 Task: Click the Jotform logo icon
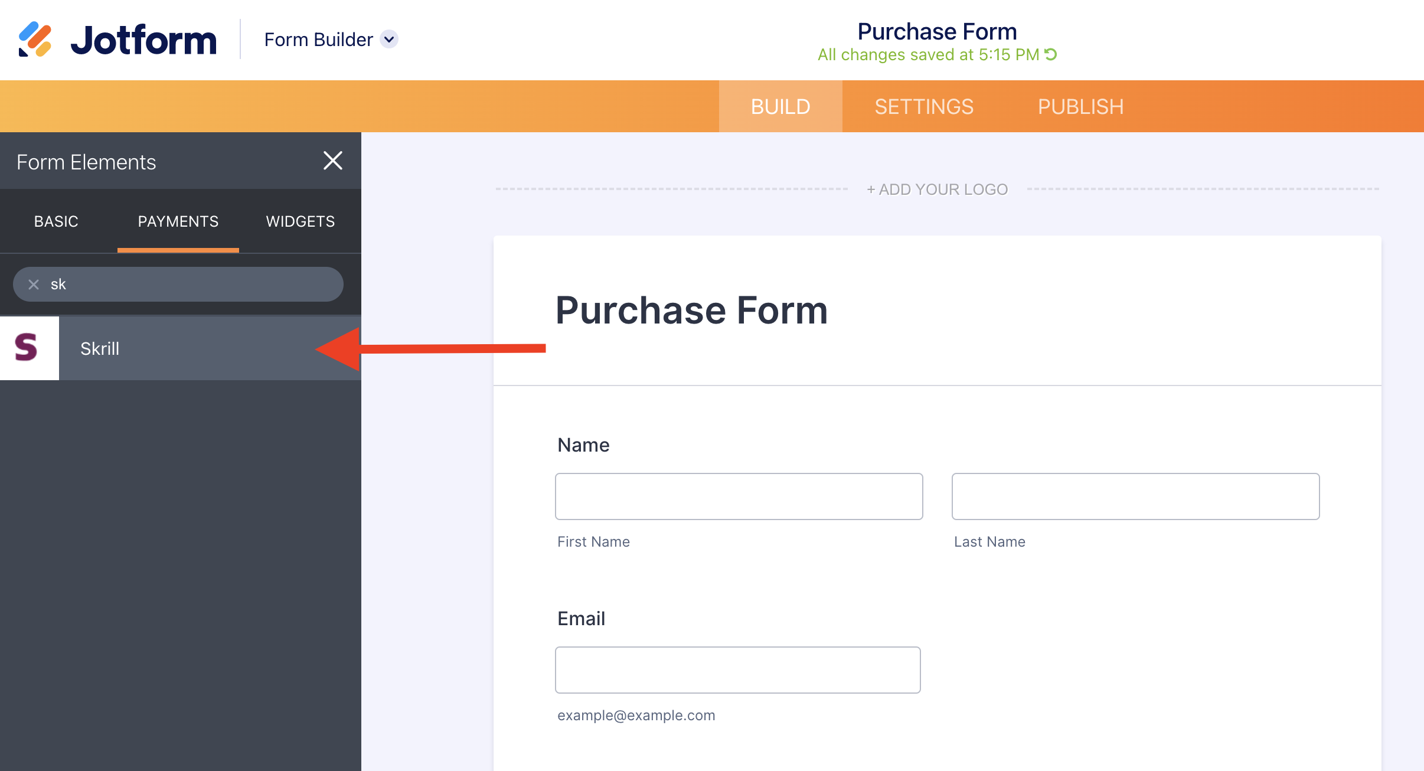pos(35,39)
